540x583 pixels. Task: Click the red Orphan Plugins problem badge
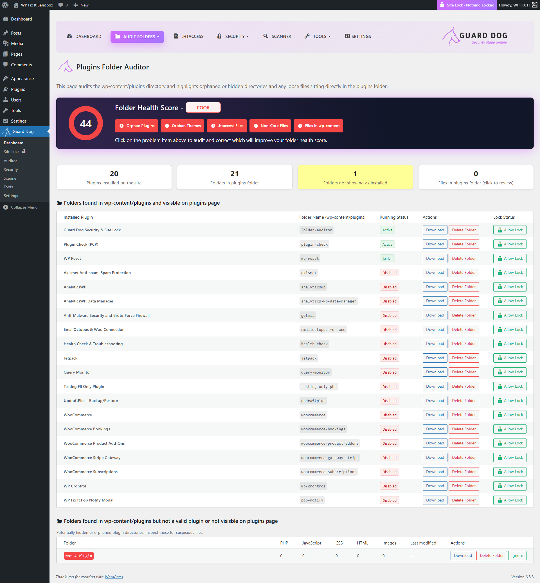[136, 126]
